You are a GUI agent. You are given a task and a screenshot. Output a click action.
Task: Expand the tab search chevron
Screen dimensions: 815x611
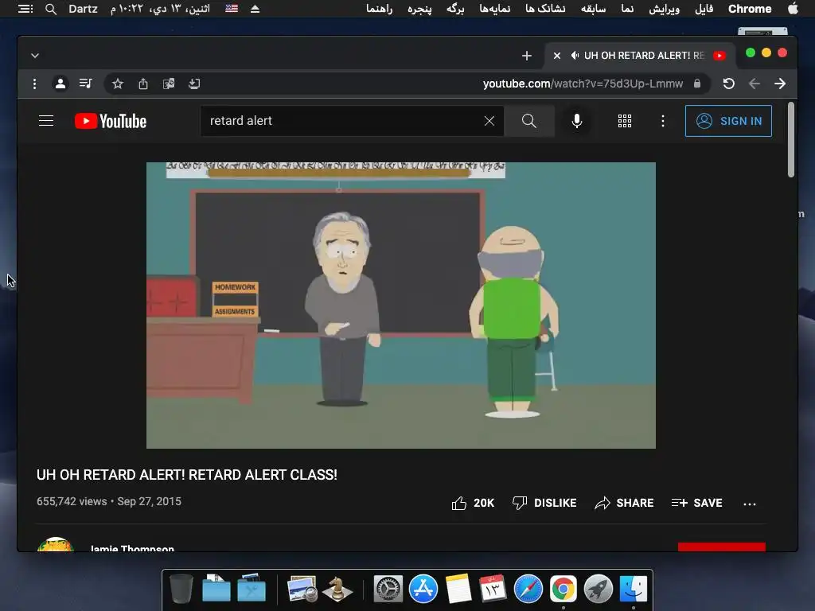pyautogui.click(x=35, y=56)
